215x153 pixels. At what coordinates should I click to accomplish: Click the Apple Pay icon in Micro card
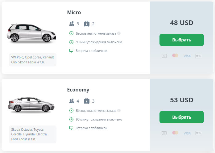pos(199,56)
